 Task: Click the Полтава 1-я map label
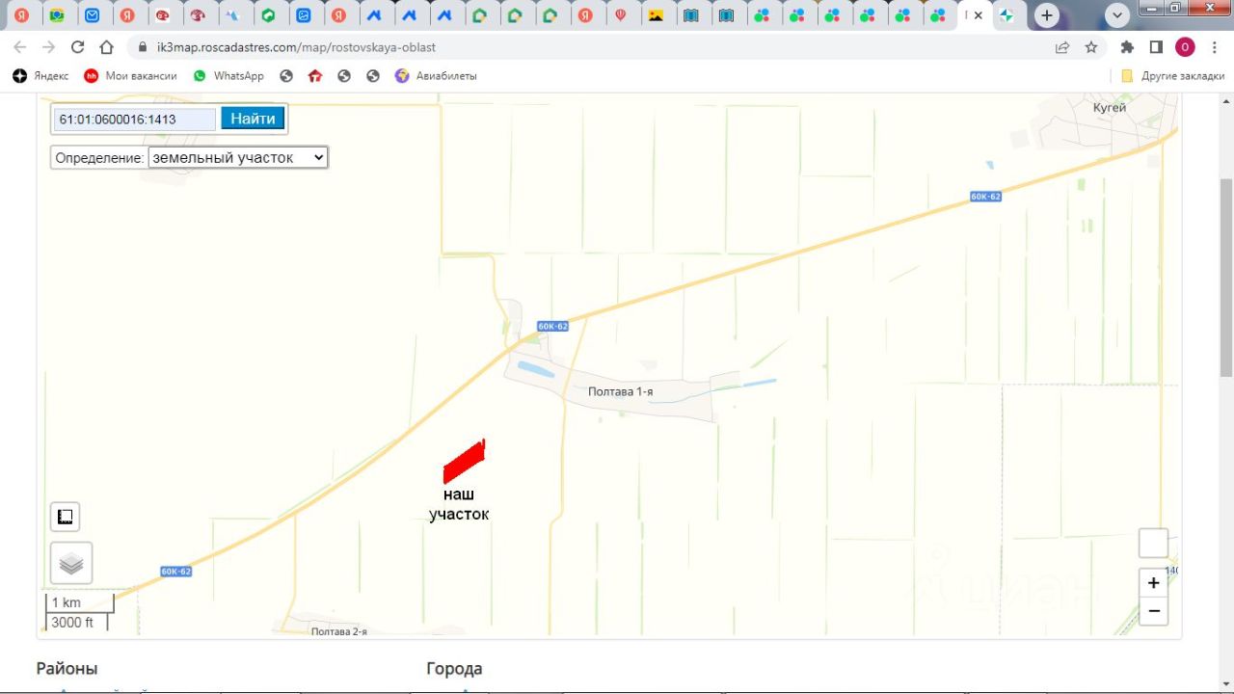621,391
